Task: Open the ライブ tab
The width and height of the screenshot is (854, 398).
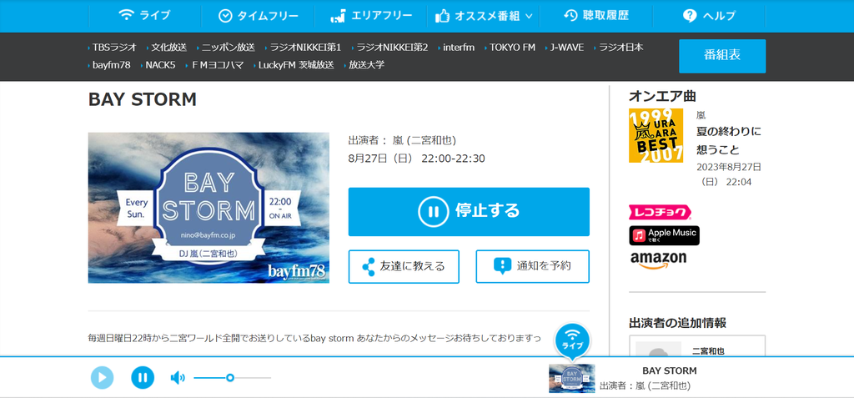Action: [x=144, y=16]
